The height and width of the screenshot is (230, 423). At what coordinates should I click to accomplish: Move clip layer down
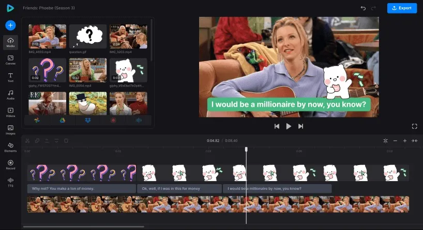pos(56,141)
